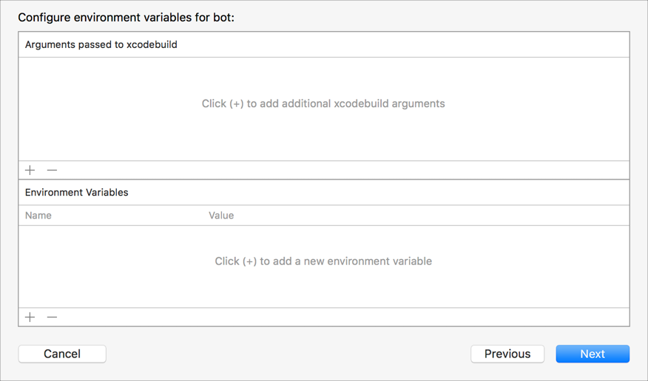Viewport: 648px width, 381px height.
Task: Click the Name column header
Action: tap(38, 216)
